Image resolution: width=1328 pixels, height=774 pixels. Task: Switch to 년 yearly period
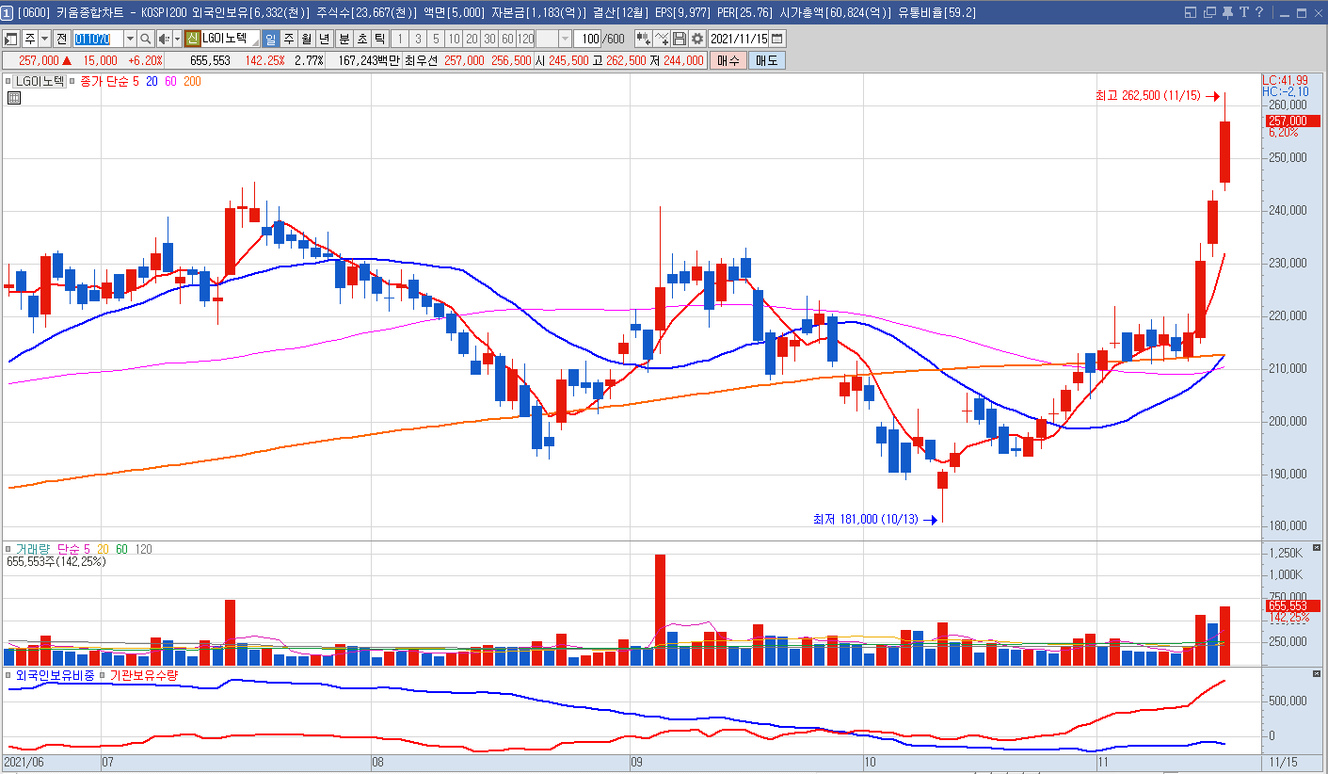point(325,39)
